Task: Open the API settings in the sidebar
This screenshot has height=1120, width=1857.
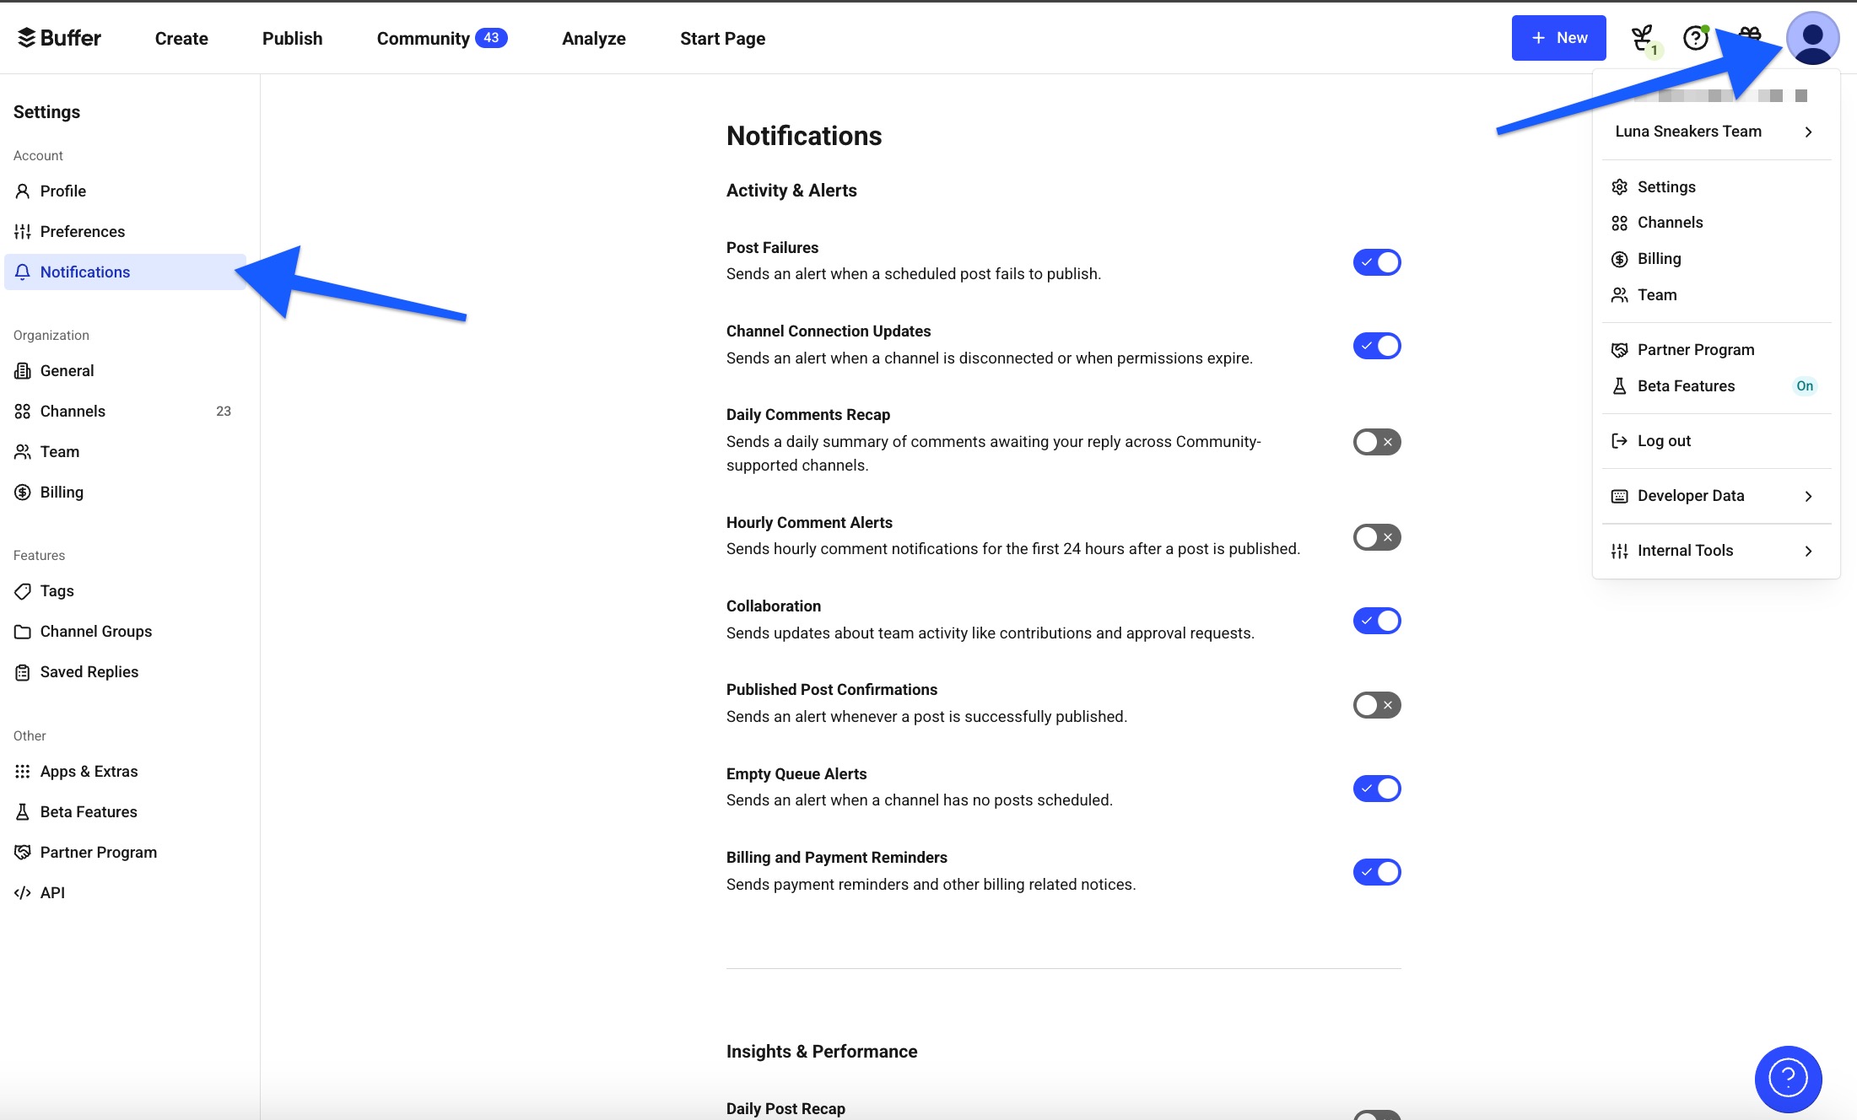Action: [x=52, y=891]
